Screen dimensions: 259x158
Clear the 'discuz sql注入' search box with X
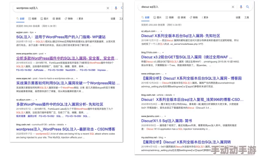click(233, 7)
